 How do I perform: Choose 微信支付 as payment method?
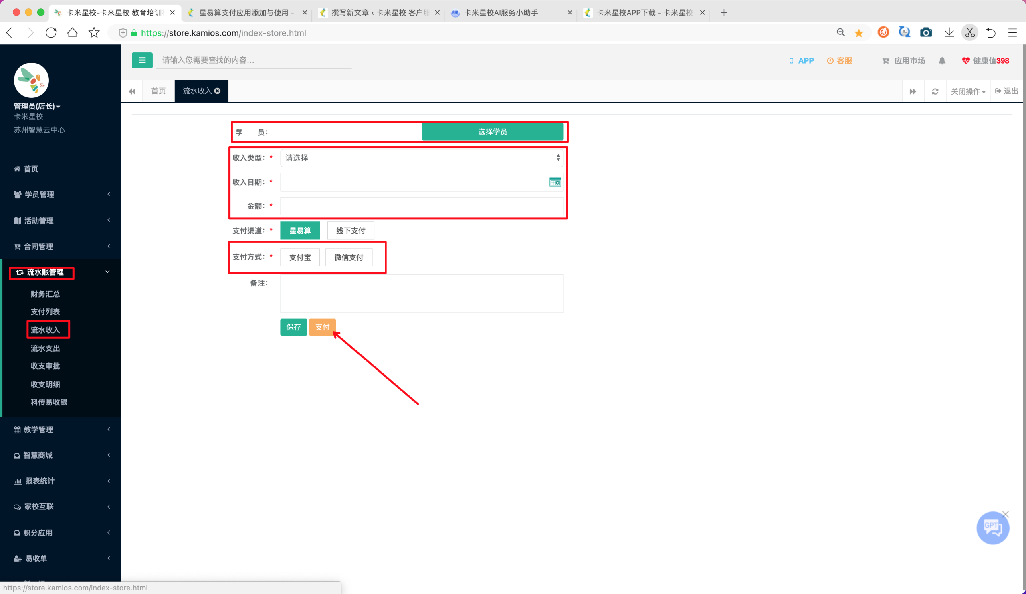tap(349, 257)
